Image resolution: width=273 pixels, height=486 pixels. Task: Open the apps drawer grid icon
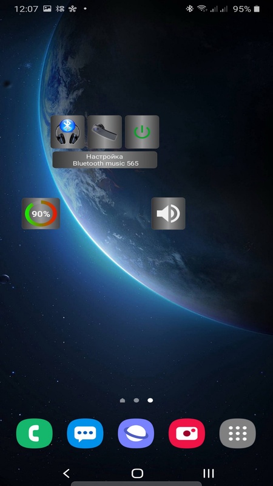238,433
